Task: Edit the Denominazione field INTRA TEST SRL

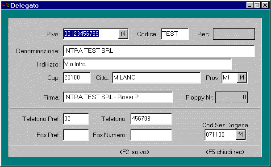Action: (x=159, y=51)
